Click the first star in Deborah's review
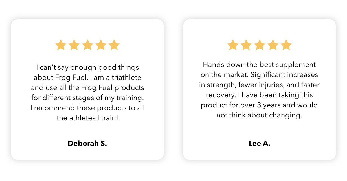The image size is (347, 181). point(61,45)
